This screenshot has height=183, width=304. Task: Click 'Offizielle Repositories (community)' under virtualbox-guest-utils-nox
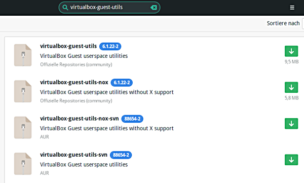[76, 101]
